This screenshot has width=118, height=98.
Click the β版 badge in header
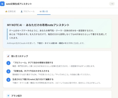tap(112, 4)
